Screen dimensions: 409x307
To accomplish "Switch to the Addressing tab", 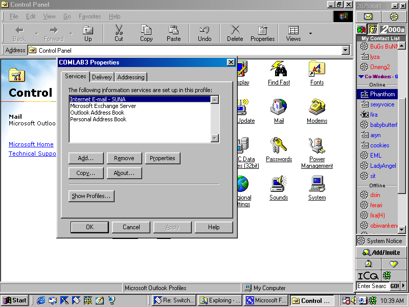I will coord(131,77).
